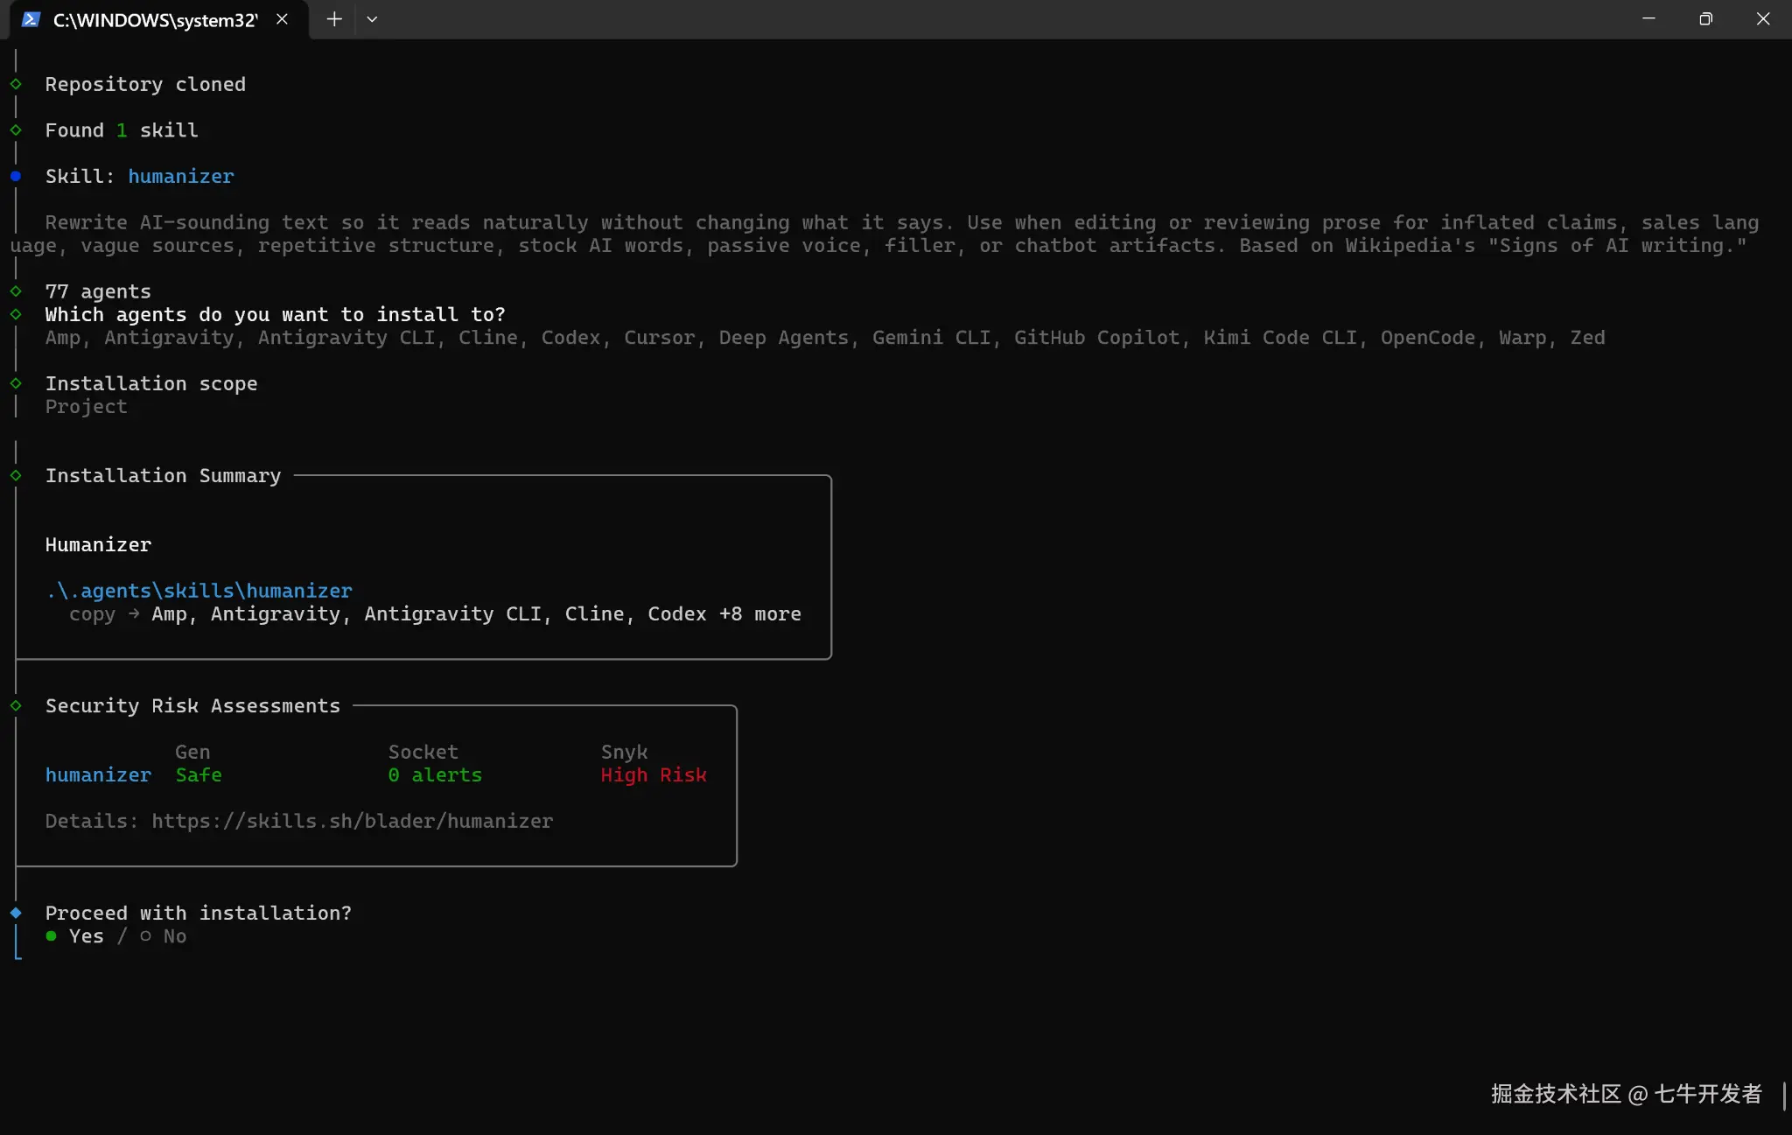Click the Project scope value

point(86,407)
